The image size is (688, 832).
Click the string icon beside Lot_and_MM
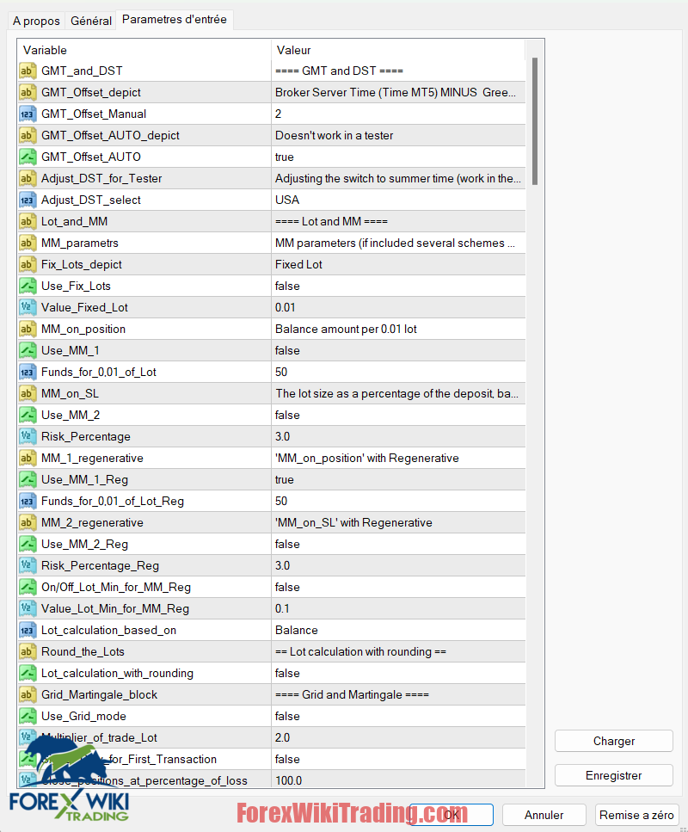[x=28, y=221]
